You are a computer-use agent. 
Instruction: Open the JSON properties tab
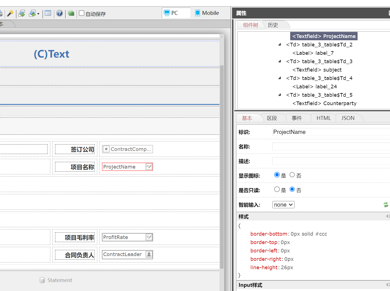coord(348,118)
